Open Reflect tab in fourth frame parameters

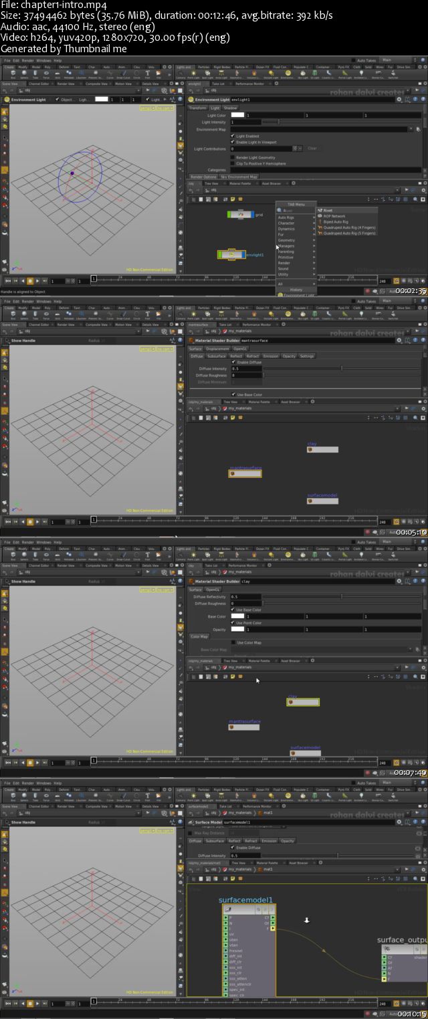tap(234, 841)
